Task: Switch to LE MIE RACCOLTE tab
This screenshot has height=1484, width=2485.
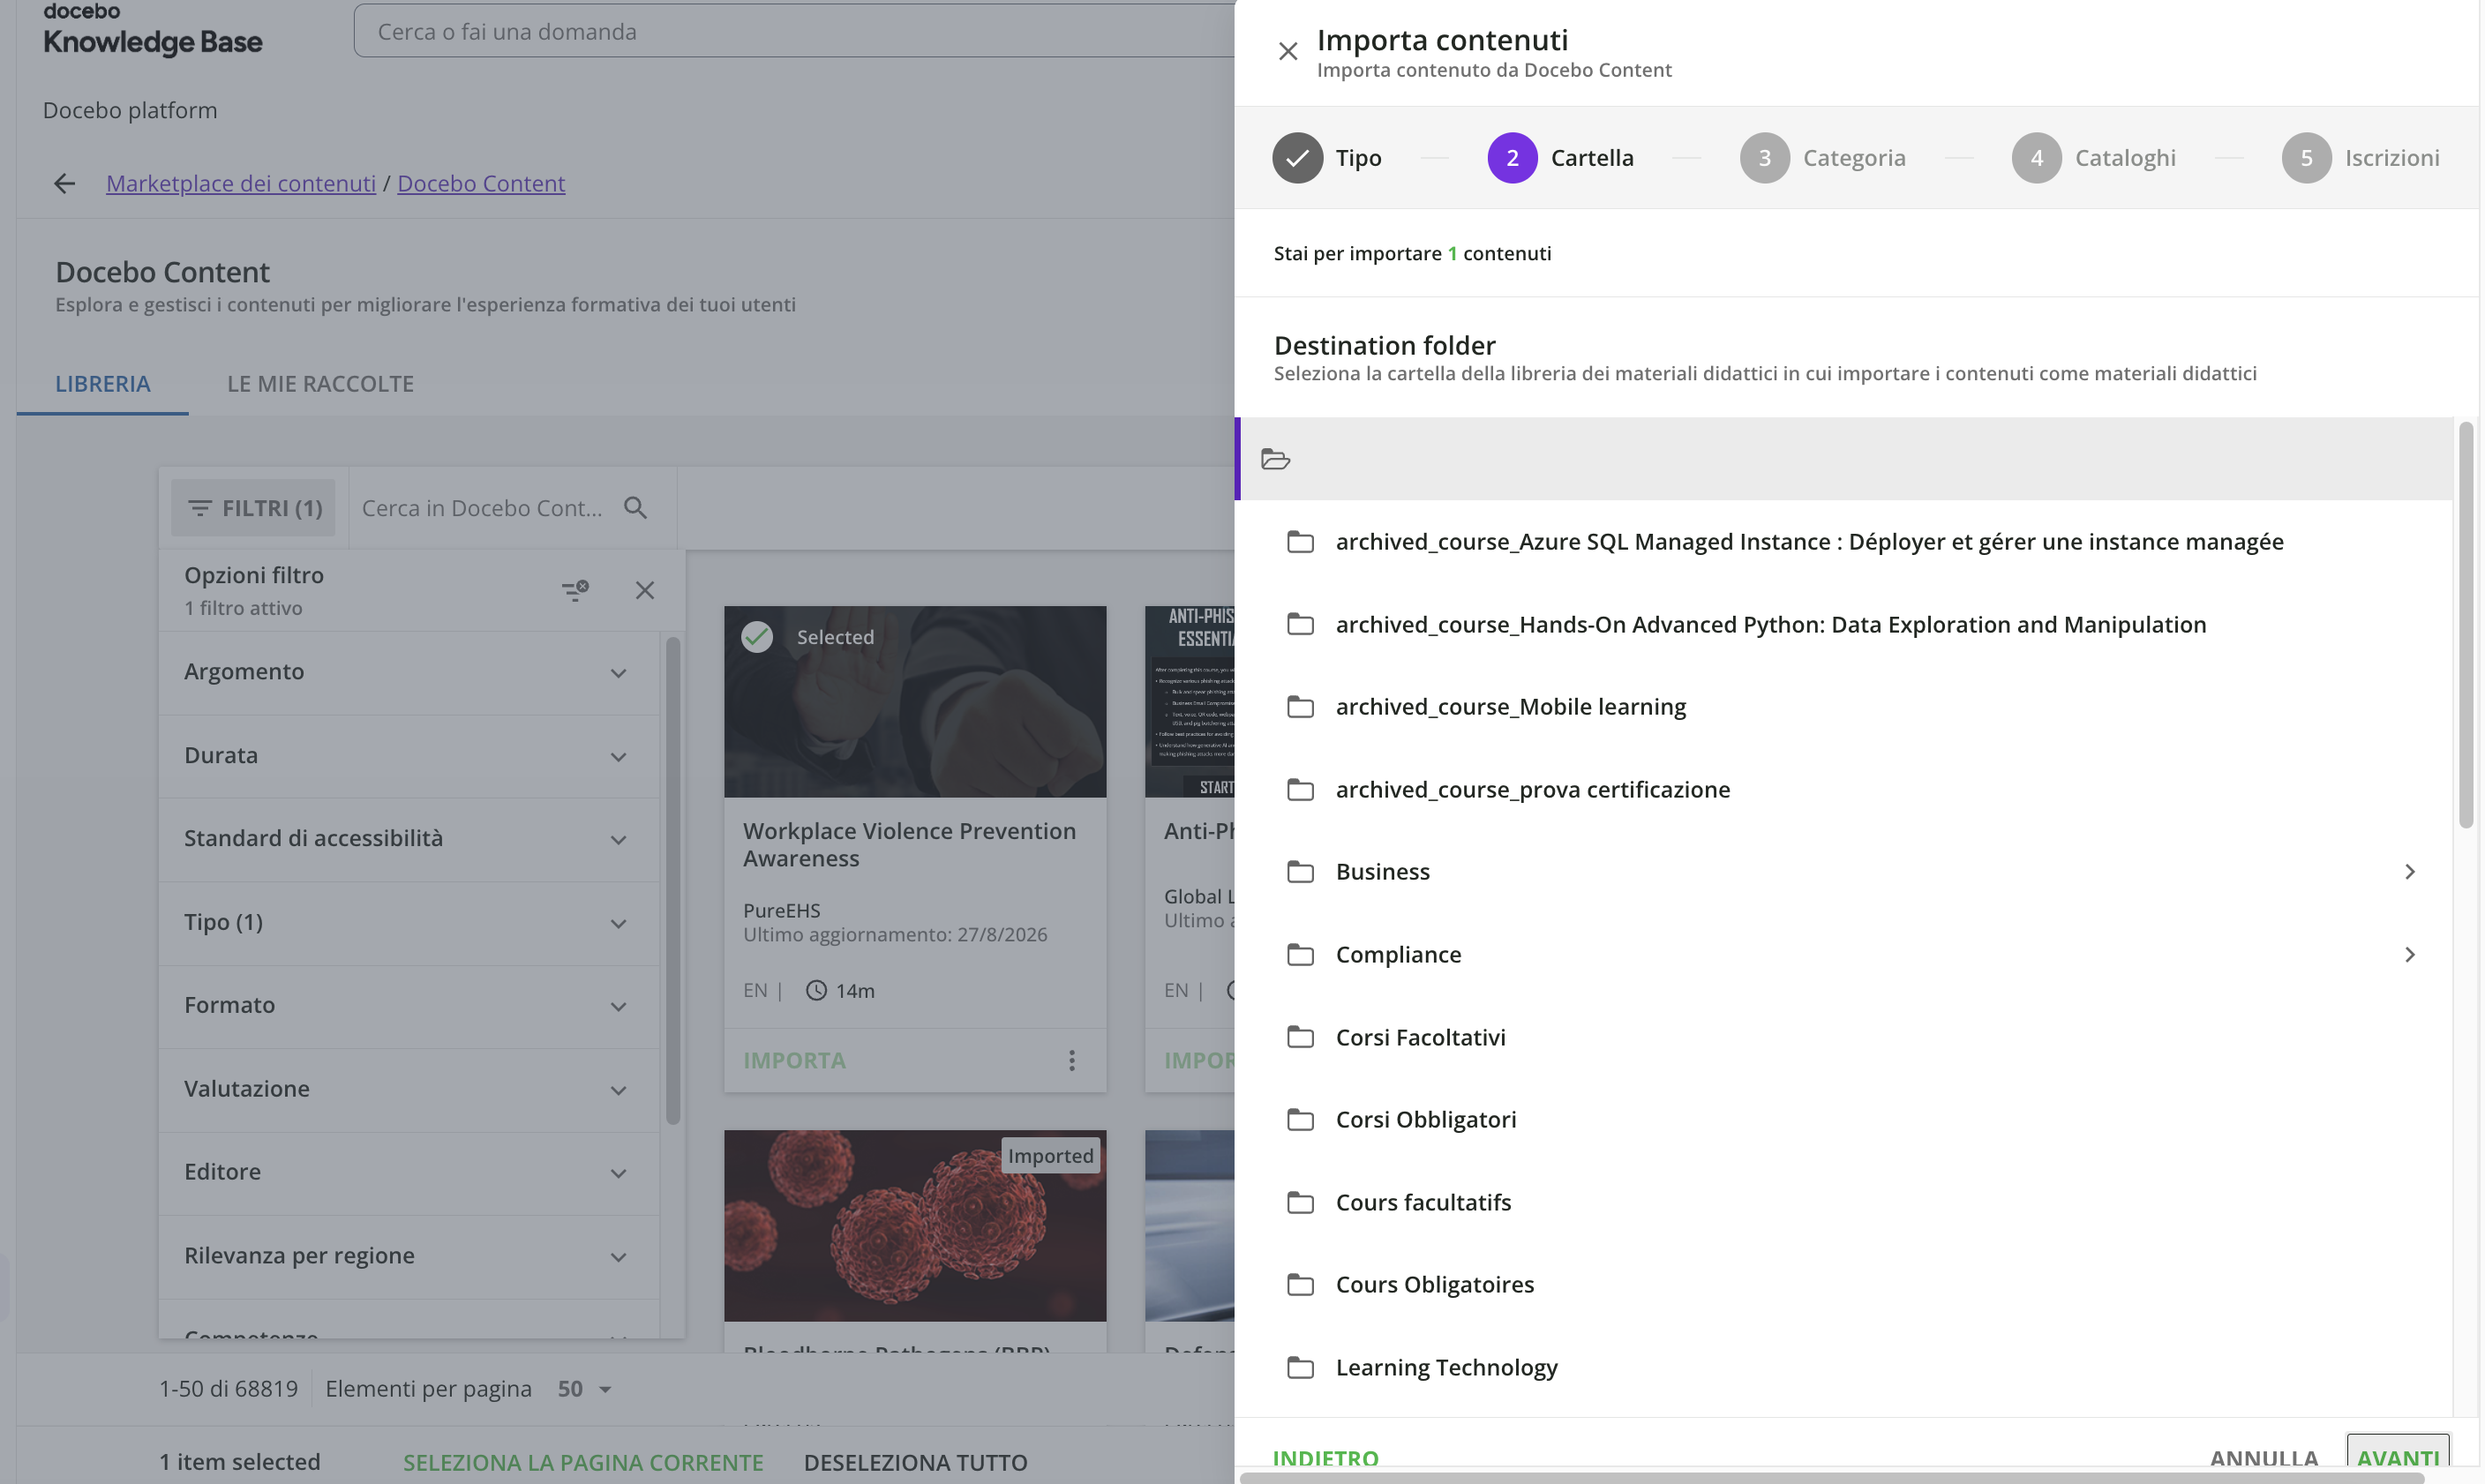Action: point(320,384)
